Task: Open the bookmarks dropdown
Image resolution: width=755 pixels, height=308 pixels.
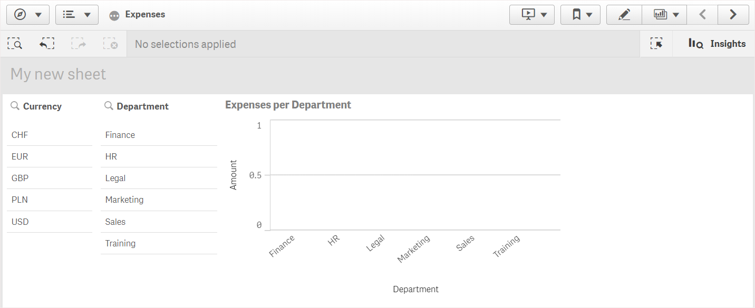Action: pyautogui.click(x=580, y=14)
